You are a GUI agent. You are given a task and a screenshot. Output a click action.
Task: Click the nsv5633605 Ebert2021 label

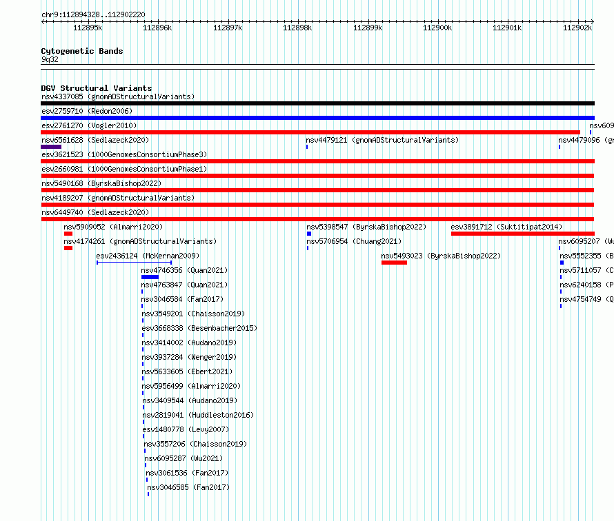[187, 371]
